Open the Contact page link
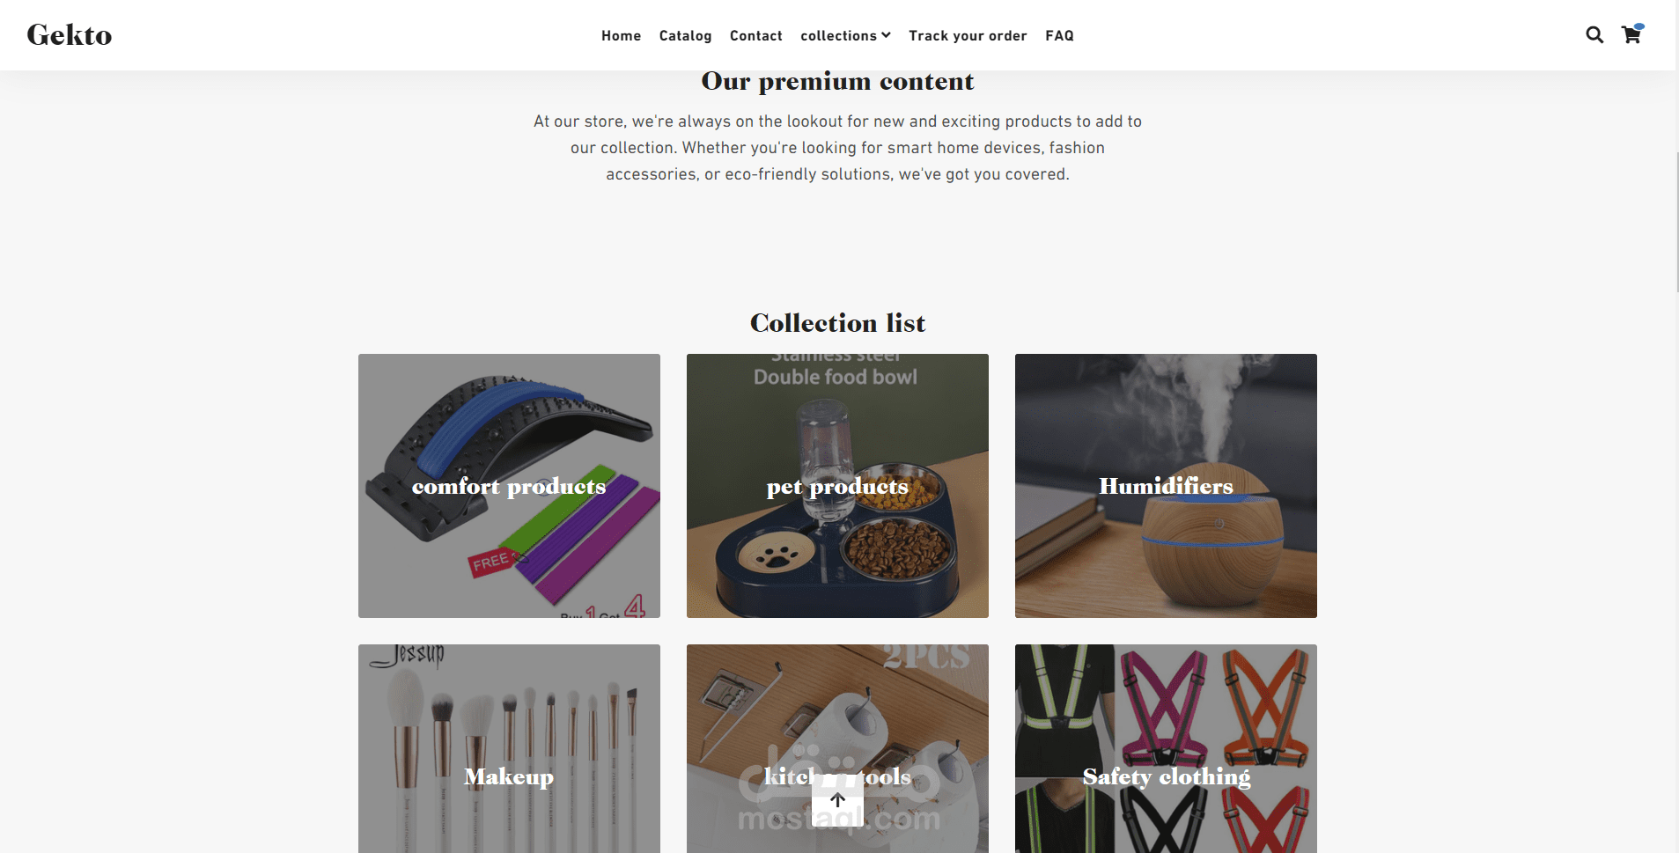The width and height of the screenshot is (1679, 853). (755, 35)
